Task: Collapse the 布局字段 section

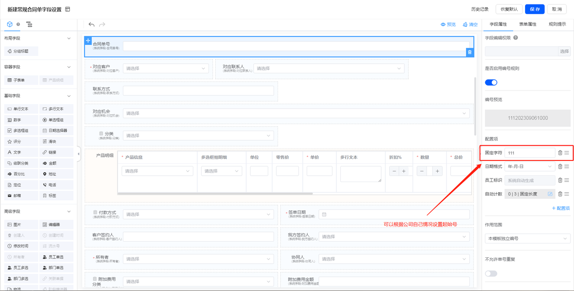Action: click(69, 39)
